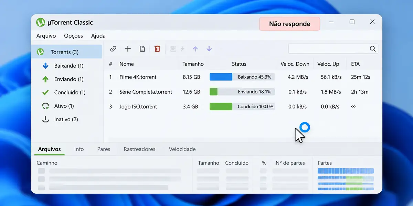Open the Ajuda menu

(98, 36)
